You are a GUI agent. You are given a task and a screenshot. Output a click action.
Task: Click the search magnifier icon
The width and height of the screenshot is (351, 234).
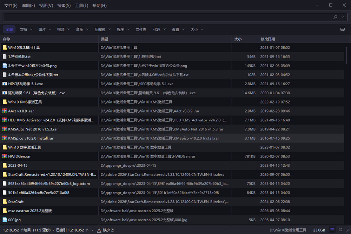tap(335, 17)
